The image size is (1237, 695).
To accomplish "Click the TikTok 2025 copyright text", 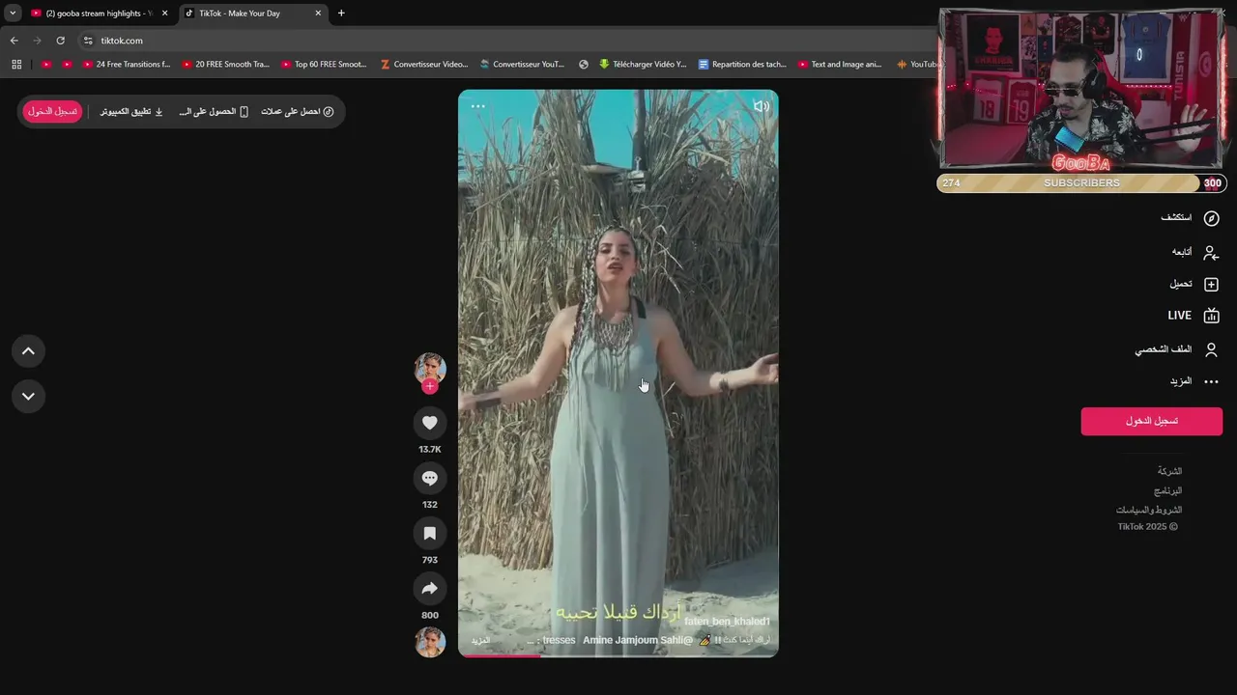I will pyautogui.click(x=1148, y=527).
